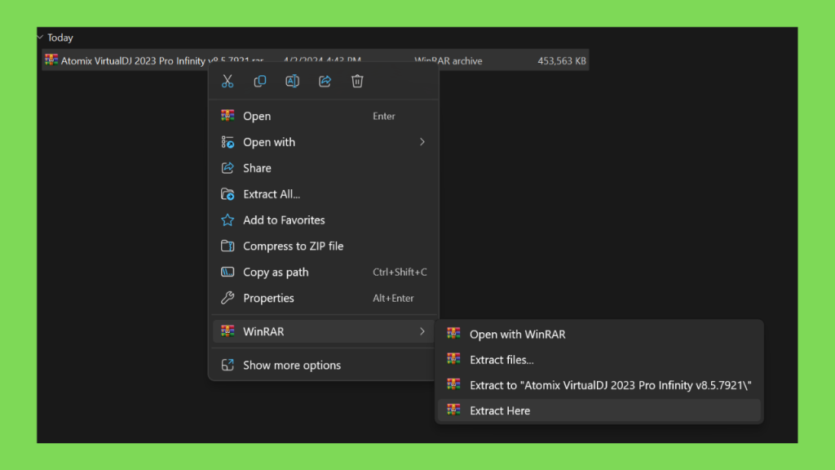Collapse the Today group chevron

pyautogui.click(x=40, y=38)
